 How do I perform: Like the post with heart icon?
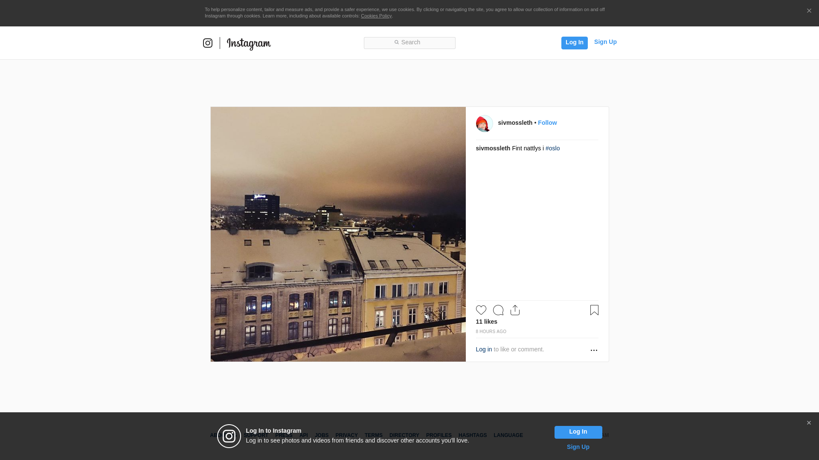pos(481,310)
